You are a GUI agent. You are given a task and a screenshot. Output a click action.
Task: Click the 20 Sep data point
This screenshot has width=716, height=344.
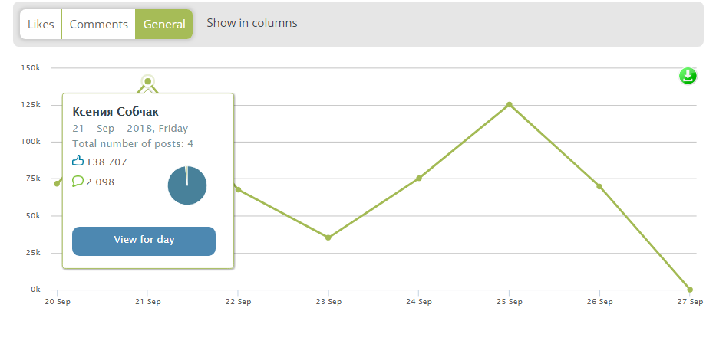tap(58, 184)
